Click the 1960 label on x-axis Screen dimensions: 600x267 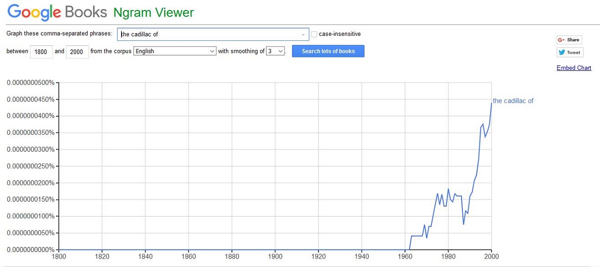tap(405, 257)
